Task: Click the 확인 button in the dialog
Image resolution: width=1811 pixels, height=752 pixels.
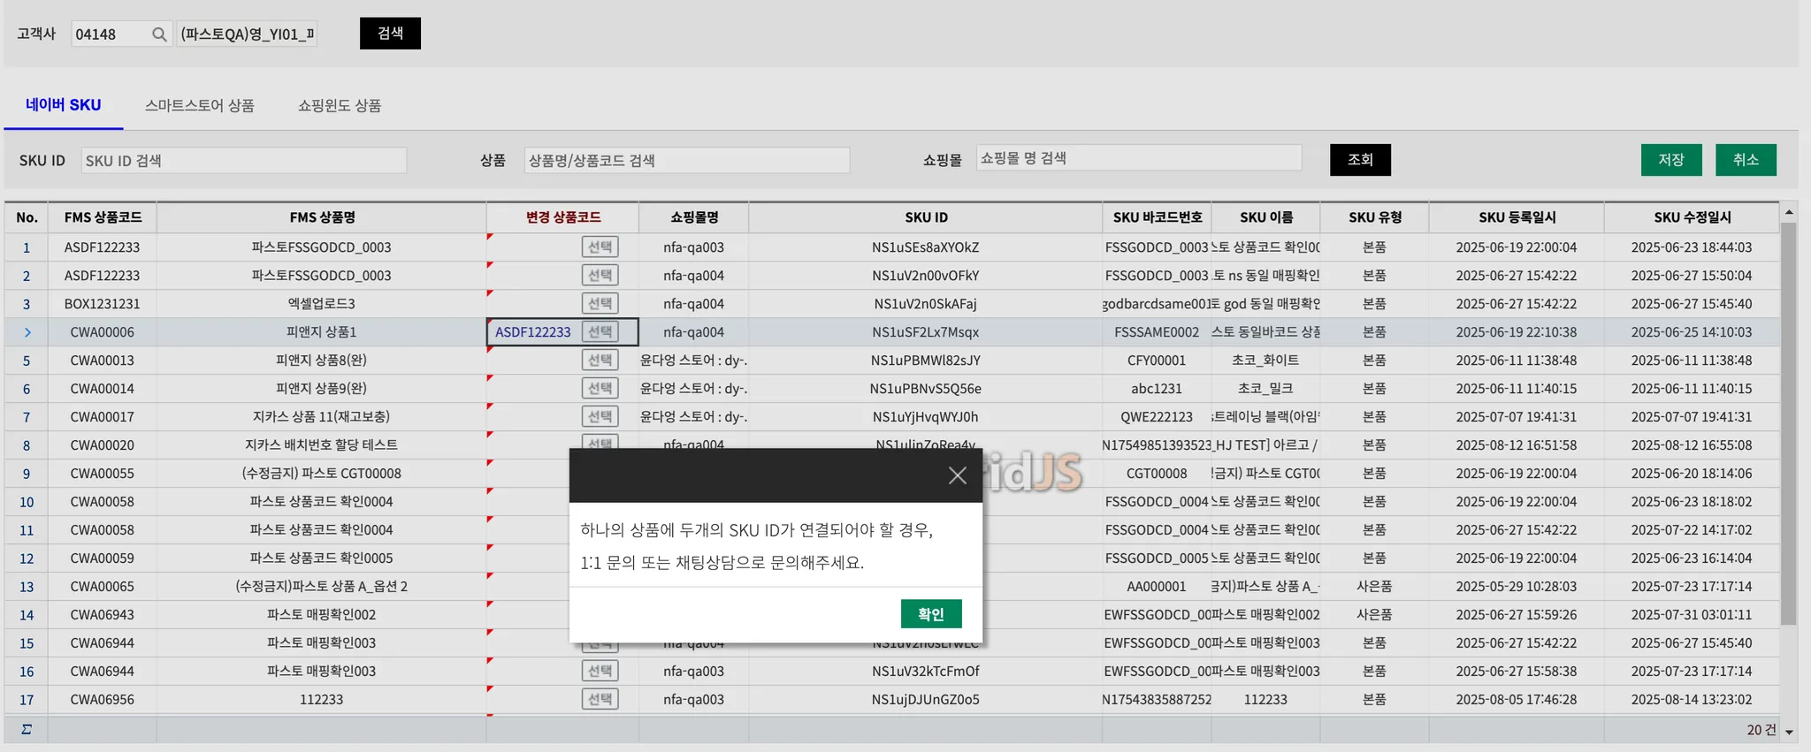Action: pos(931,614)
